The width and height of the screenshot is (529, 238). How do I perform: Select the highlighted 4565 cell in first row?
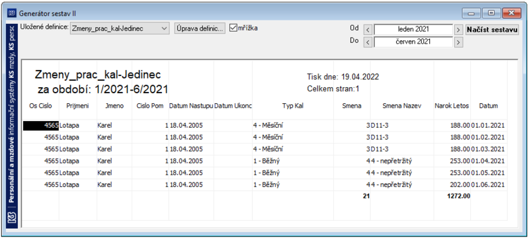(x=41, y=126)
